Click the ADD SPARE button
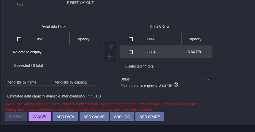The width and height of the screenshot is (255, 132). click(150, 117)
